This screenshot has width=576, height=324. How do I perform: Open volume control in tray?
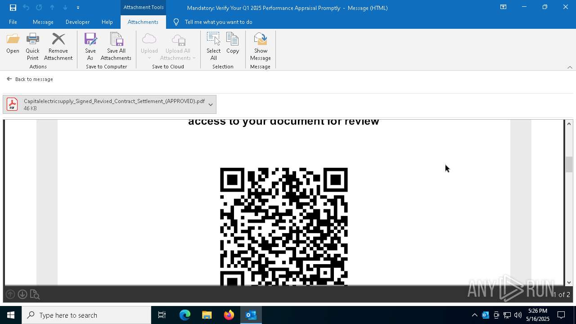[518, 315]
